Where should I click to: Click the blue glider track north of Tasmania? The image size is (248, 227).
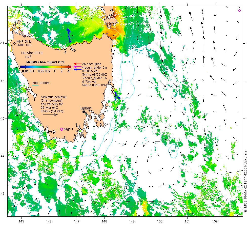[x=69, y=36]
